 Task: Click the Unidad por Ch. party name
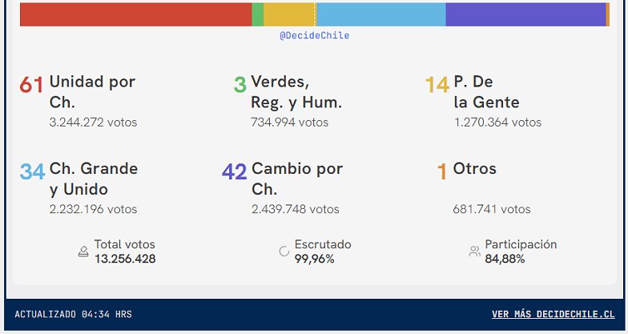pyautogui.click(x=92, y=91)
